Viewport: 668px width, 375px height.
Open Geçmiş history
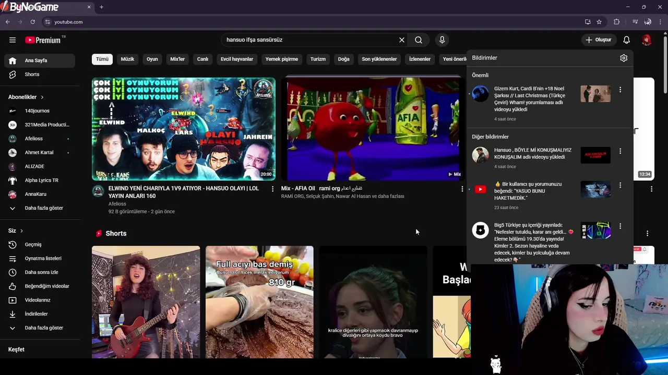(40, 245)
